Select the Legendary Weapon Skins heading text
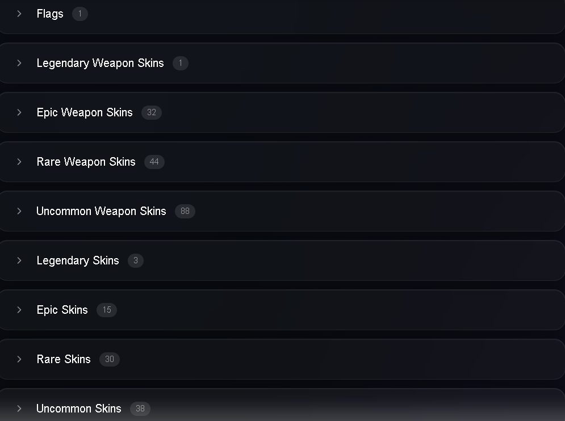The height and width of the screenshot is (421, 565). point(100,64)
